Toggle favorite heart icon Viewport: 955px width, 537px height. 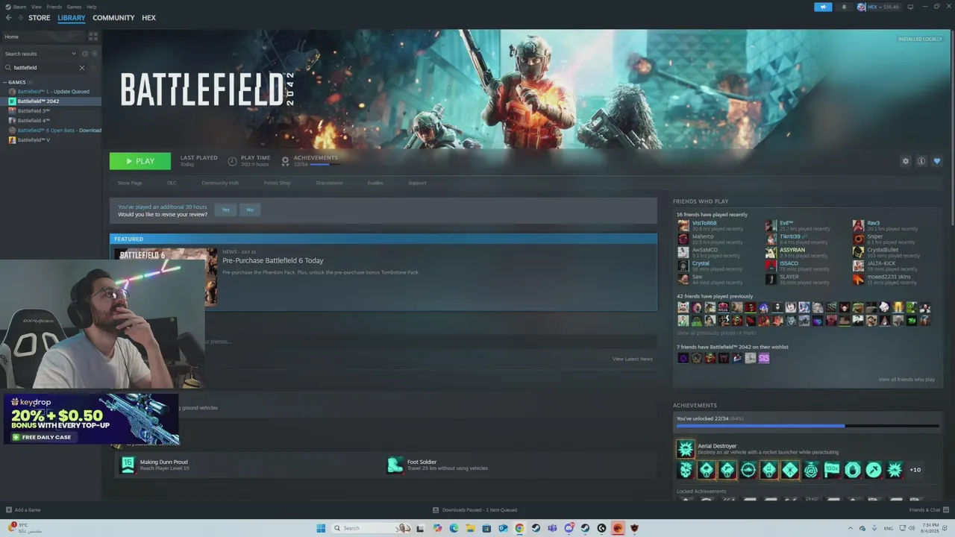937,161
